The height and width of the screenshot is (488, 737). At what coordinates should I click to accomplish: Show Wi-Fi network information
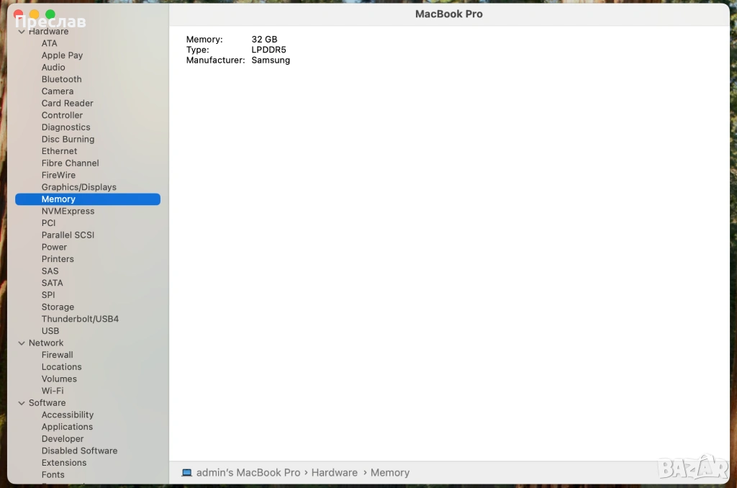53,391
